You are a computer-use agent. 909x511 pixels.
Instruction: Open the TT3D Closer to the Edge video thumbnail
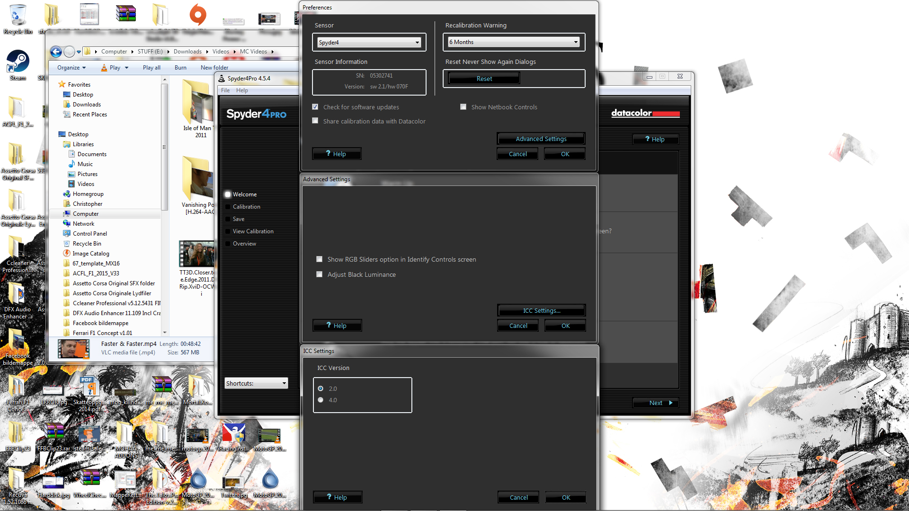pos(197,254)
